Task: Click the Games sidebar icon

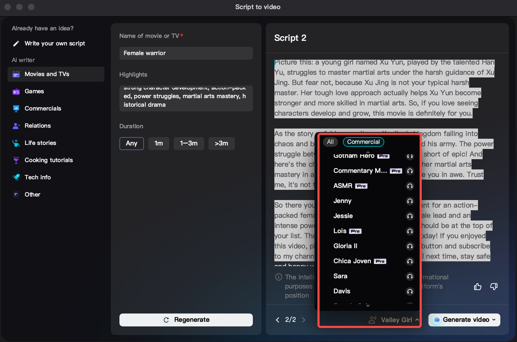Action: tap(17, 91)
